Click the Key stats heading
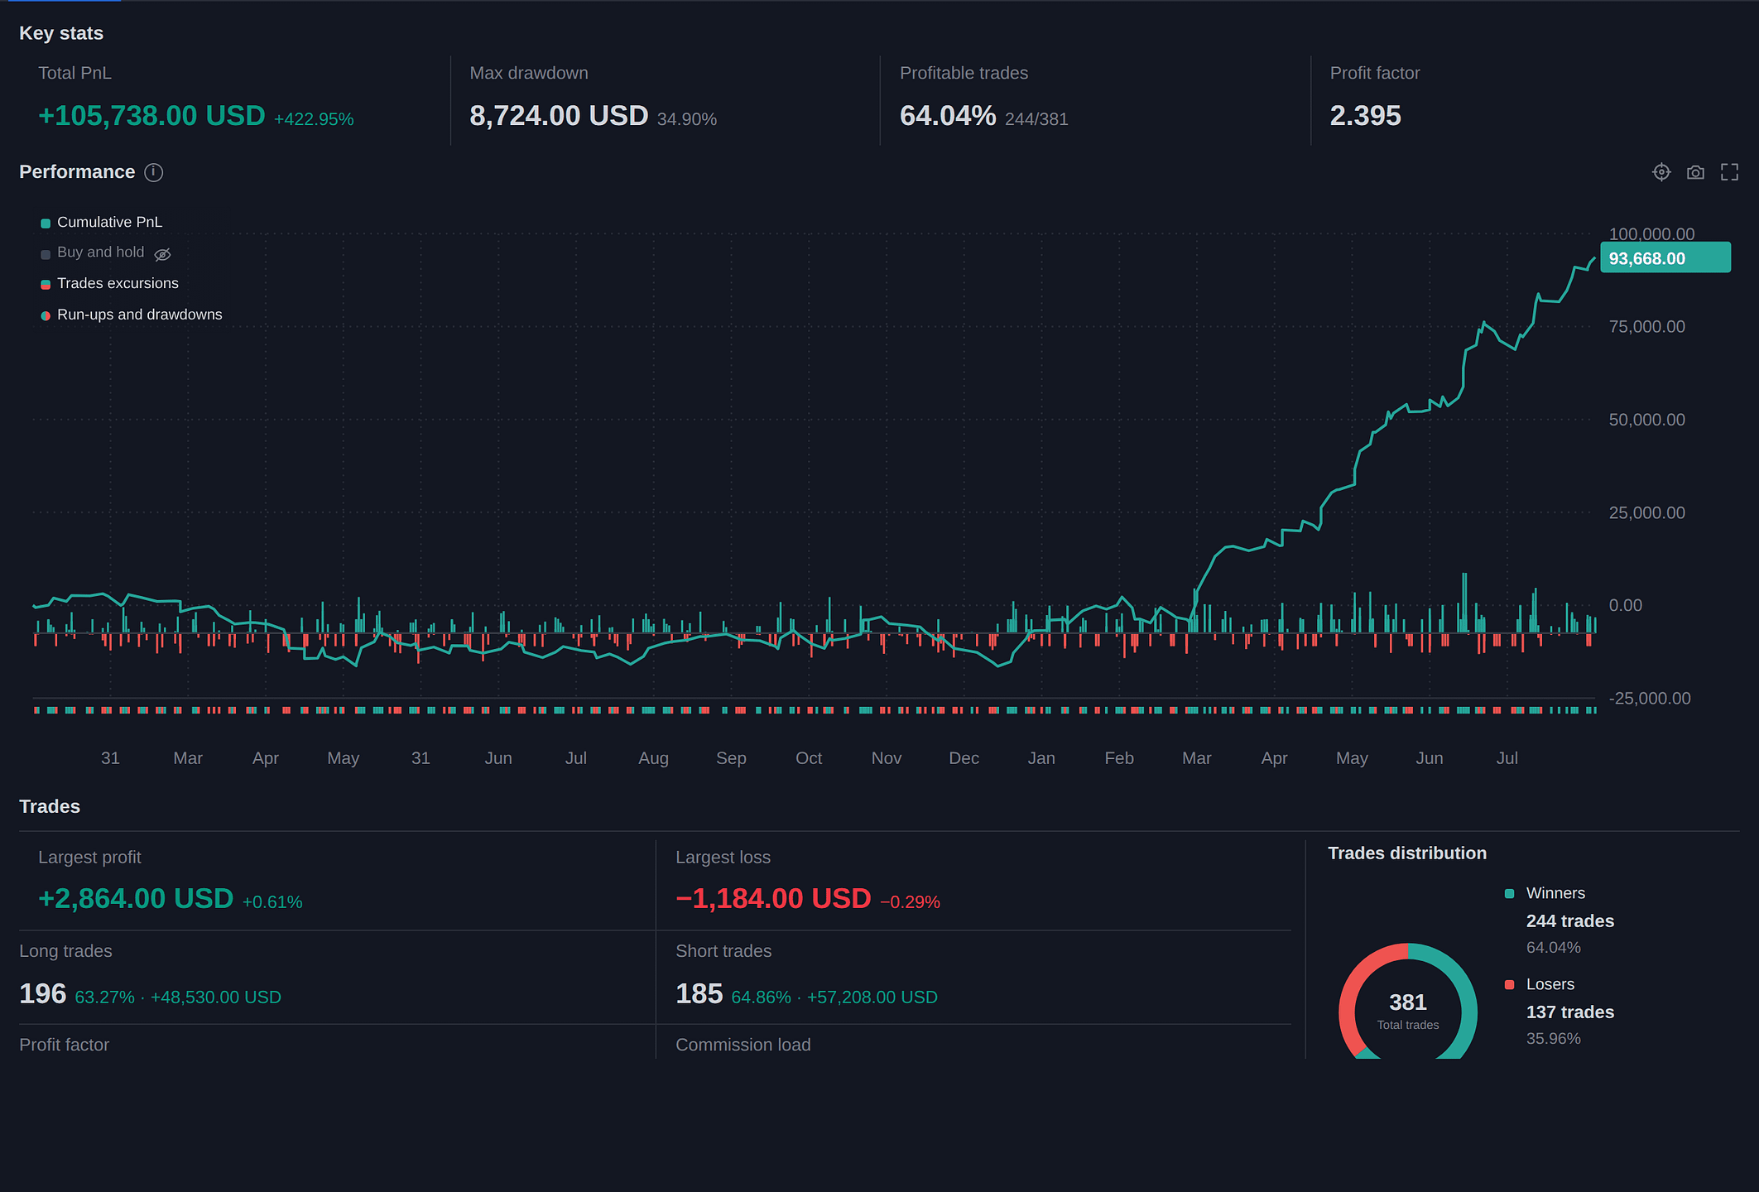 tap(61, 33)
